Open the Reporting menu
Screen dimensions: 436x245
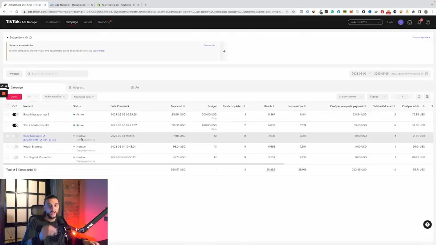[104, 22]
